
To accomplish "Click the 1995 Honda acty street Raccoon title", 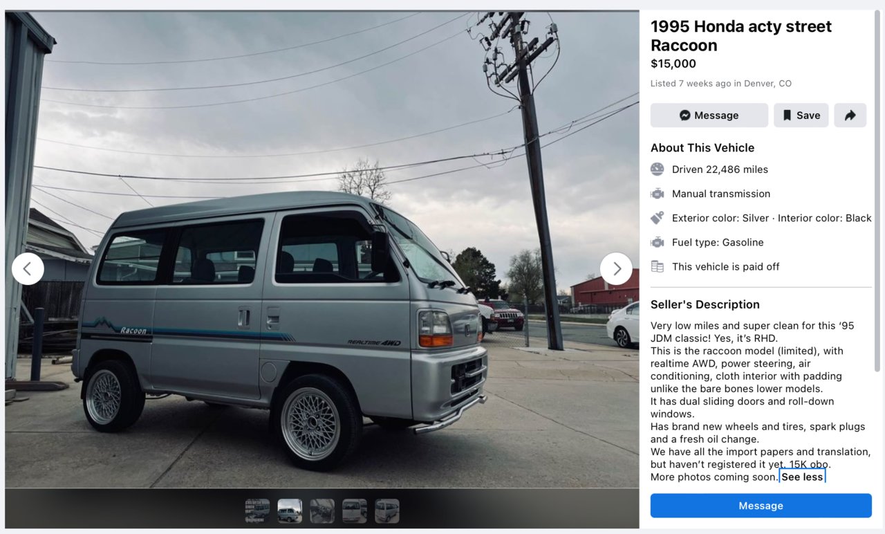I will [741, 36].
